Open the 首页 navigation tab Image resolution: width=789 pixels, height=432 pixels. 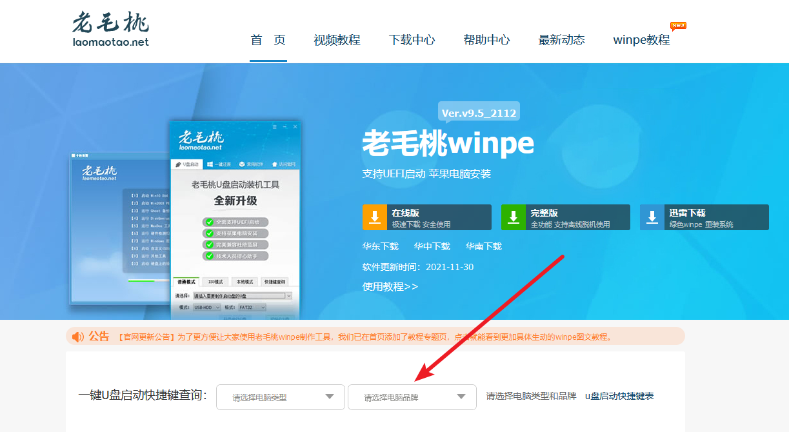[x=268, y=40]
